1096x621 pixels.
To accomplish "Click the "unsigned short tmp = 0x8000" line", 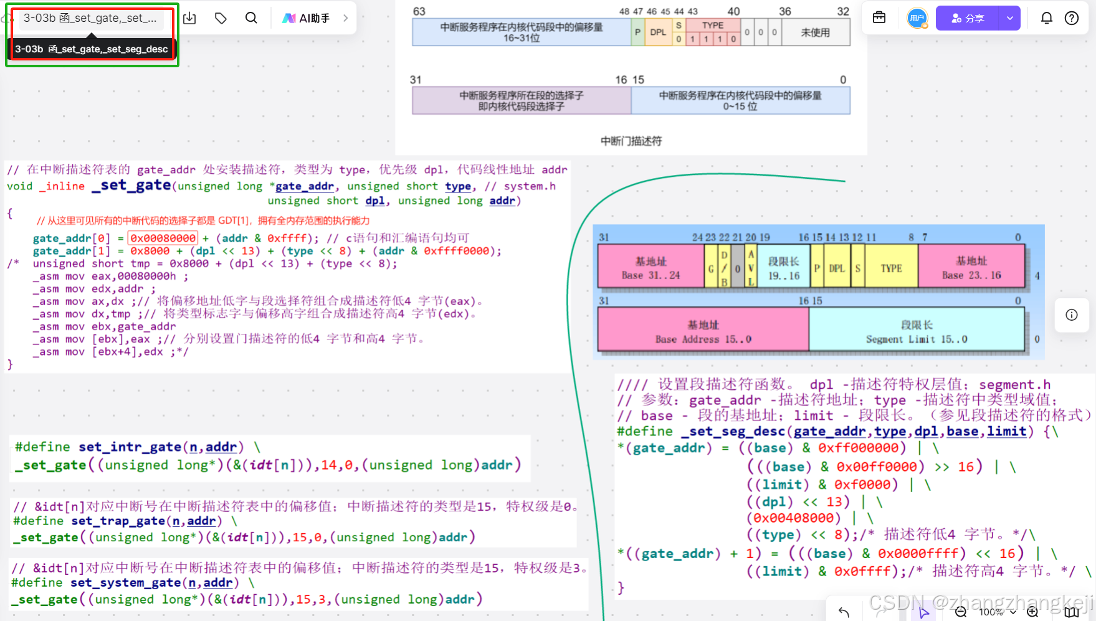I will point(215,263).
